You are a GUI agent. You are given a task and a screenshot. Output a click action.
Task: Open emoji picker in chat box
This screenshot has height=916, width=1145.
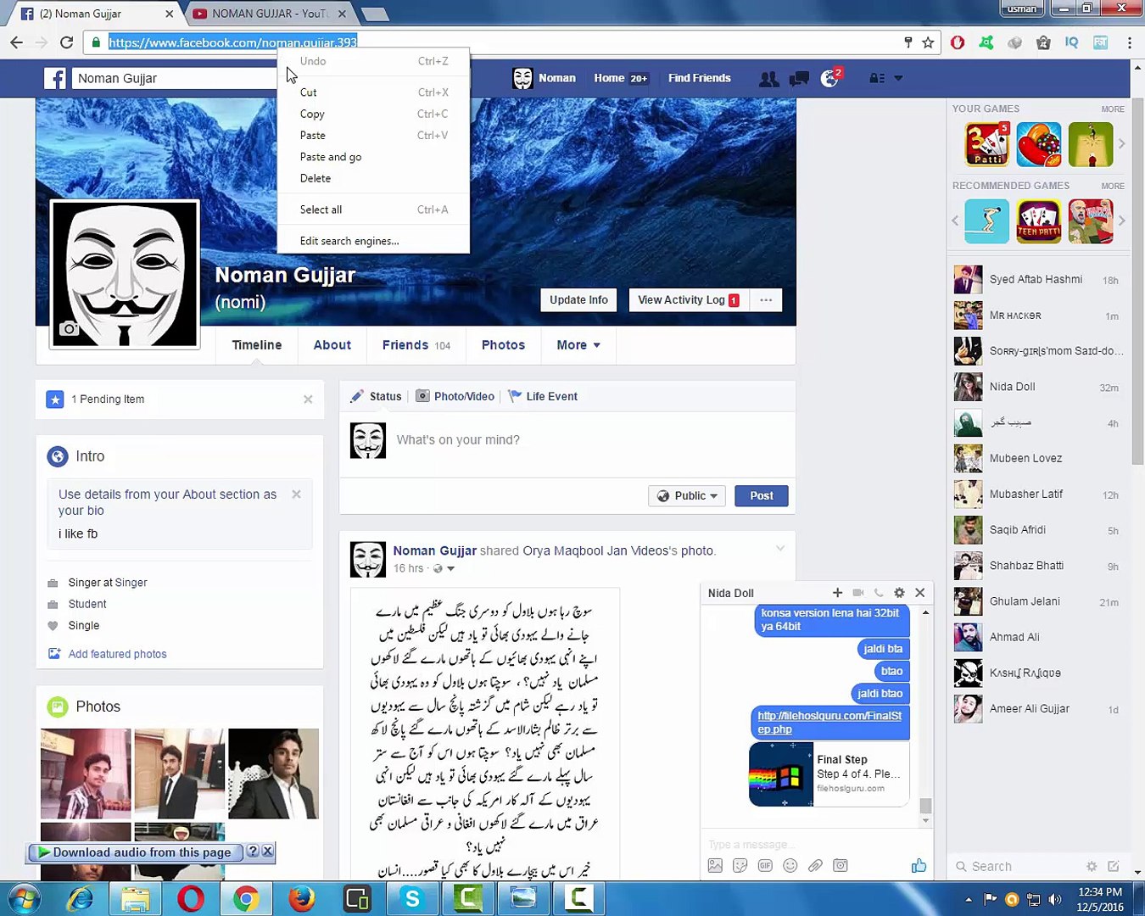790,866
